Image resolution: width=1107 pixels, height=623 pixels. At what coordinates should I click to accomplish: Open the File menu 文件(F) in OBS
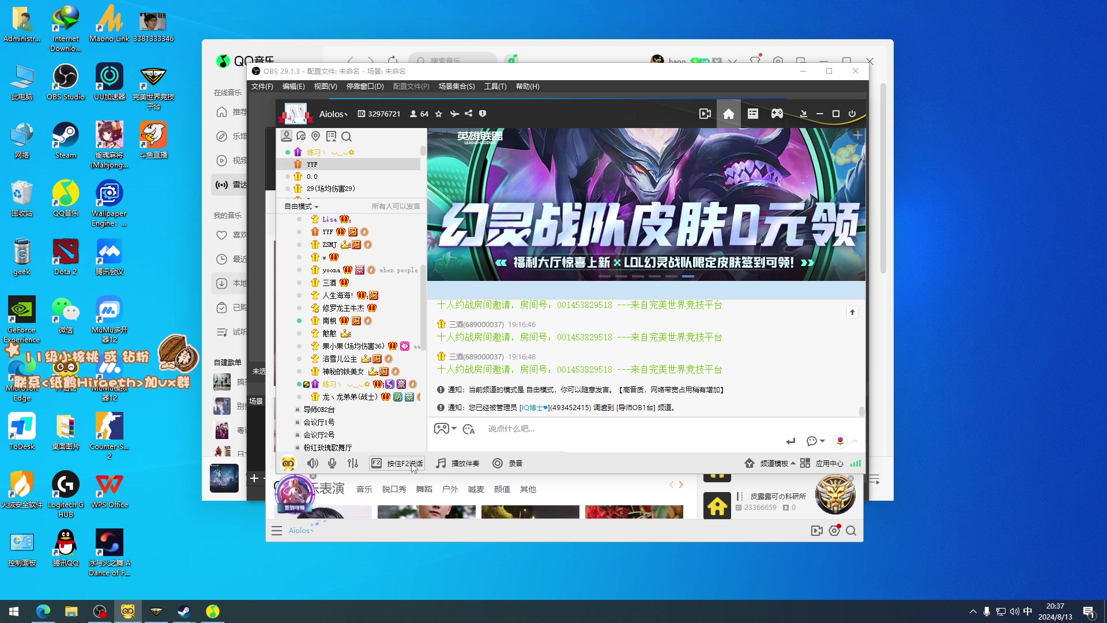pos(262,87)
